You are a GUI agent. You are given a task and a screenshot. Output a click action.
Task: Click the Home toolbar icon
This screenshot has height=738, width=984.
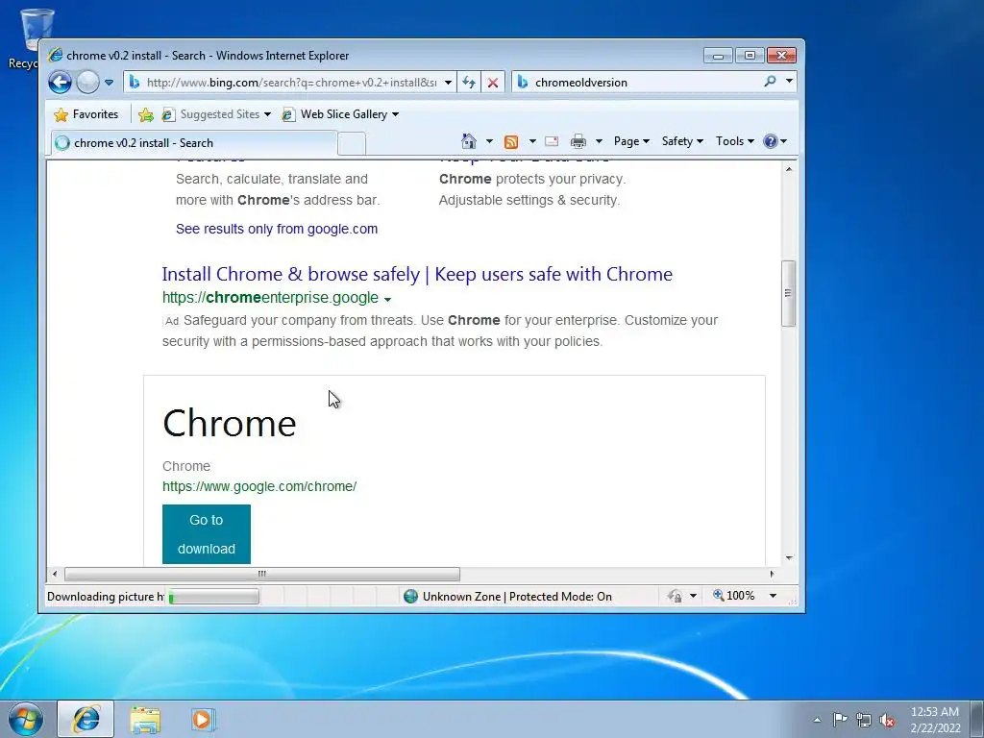469,141
